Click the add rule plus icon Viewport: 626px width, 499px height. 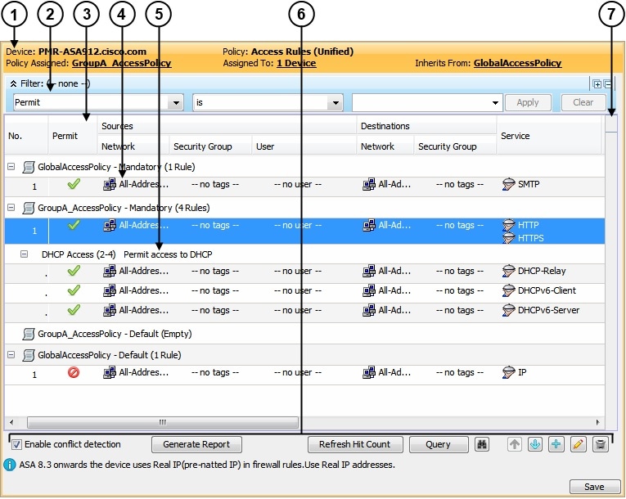[556, 444]
